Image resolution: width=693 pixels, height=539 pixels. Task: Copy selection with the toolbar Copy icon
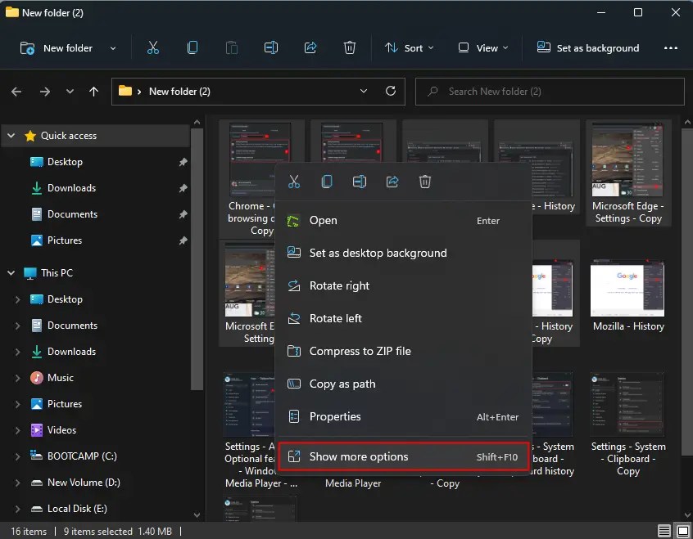point(192,47)
